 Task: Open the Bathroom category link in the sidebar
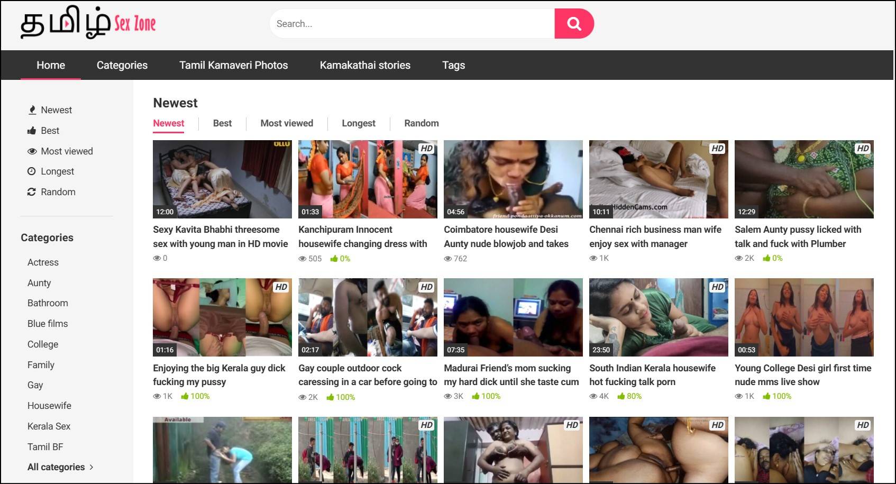[48, 303]
